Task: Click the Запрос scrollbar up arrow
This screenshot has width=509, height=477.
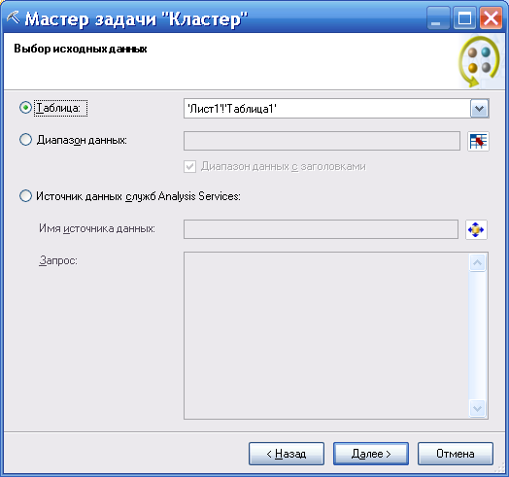Action: (477, 262)
